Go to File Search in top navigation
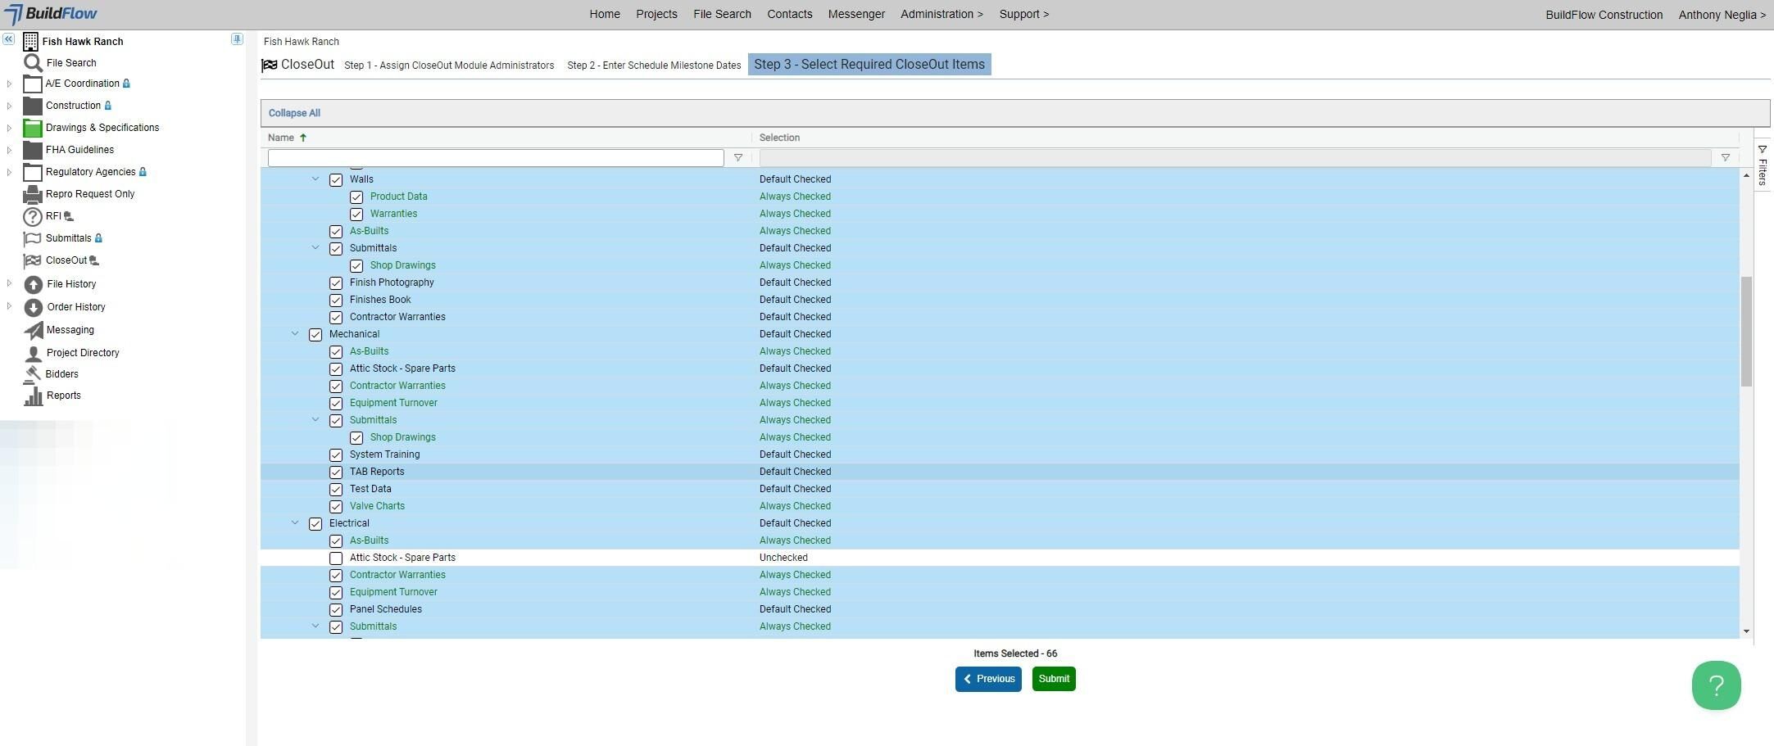Viewport: 1774px width, 746px height. coord(722,14)
